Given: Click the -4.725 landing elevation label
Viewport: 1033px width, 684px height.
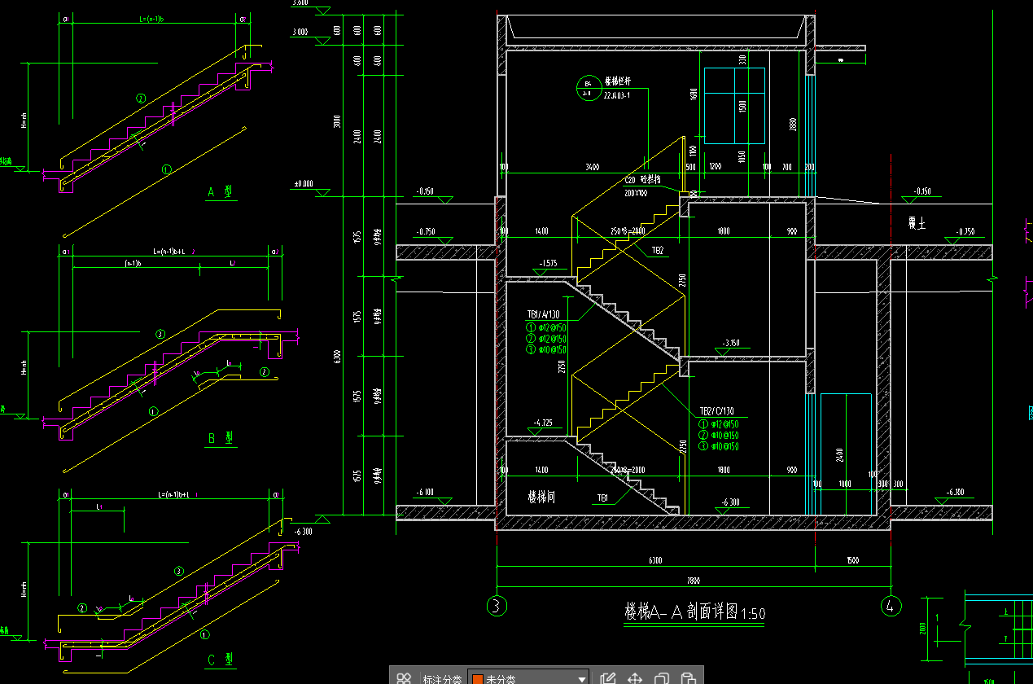Looking at the screenshot, I should coord(542,423).
